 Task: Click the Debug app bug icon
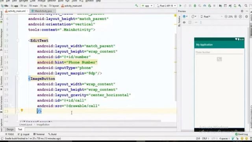[x=195, y=6]
